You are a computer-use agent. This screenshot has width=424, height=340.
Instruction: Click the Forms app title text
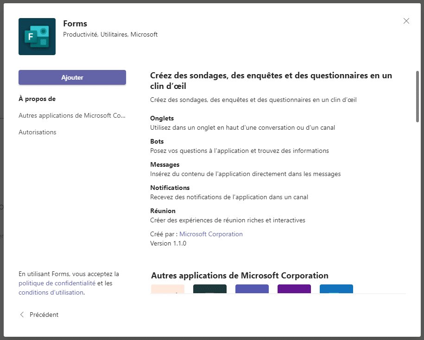click(x=75, y=24)
